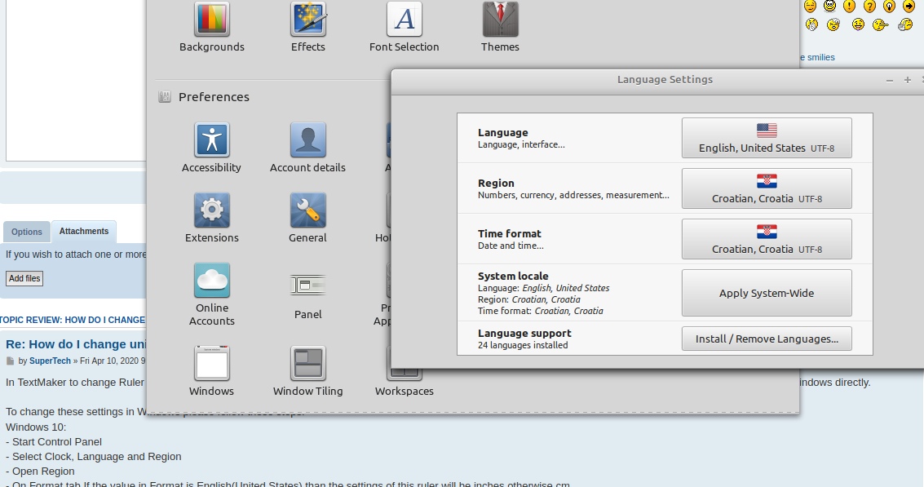Open the Extensions preferences icon
Image resolution: width=924 pixels, height=487 pixels.
(212, 210)
